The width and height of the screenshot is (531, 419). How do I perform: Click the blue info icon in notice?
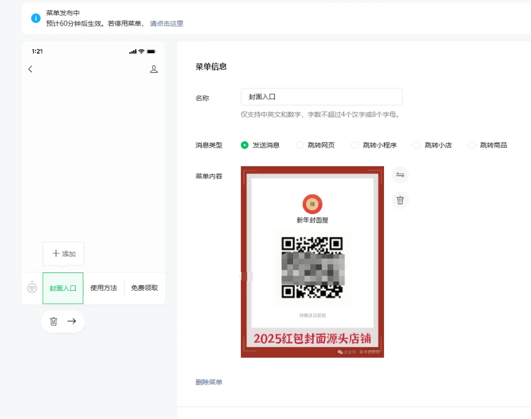point(35,18)
